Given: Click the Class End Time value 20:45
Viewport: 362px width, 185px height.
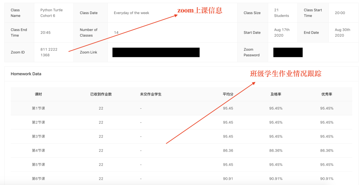Looking at the screenshot, I should [x=45, y=33].
